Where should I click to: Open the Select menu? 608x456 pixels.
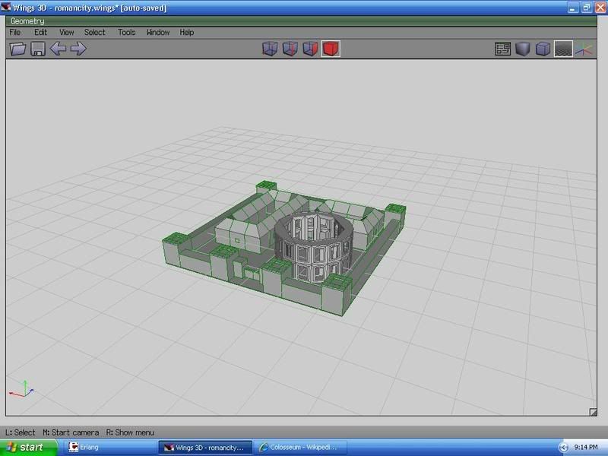95,33
